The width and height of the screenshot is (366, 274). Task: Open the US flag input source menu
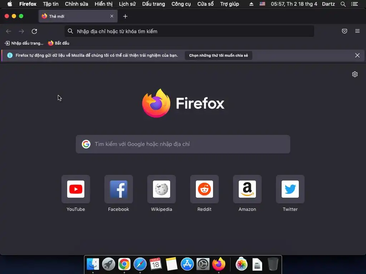tap(262, 4)
